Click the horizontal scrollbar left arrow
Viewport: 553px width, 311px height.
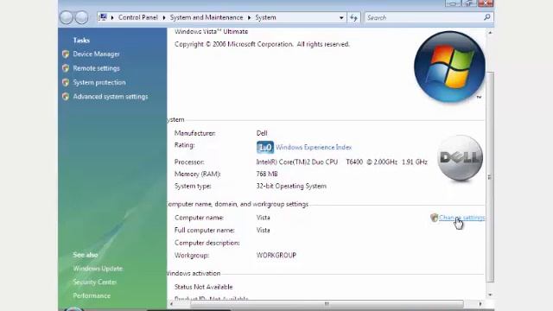point(172,303)
